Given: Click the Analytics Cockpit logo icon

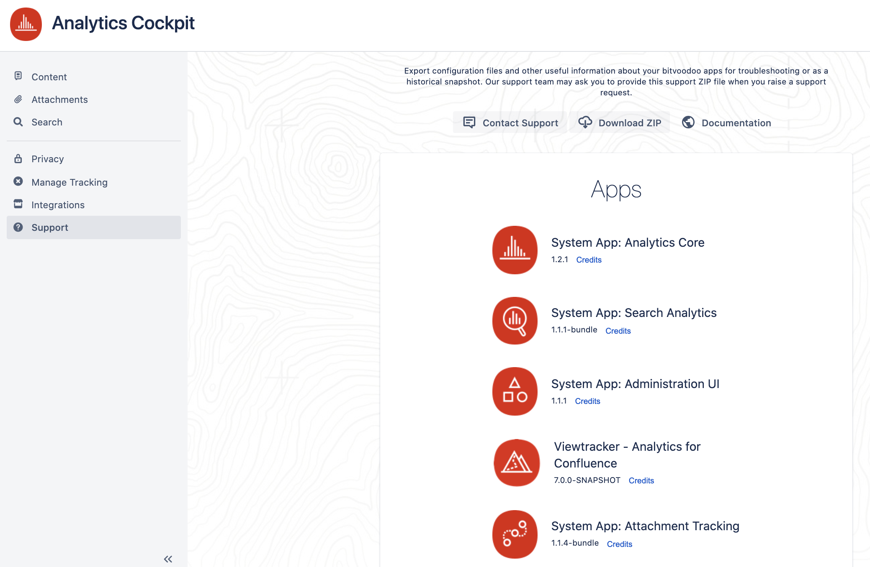Looking at the screenshot, I should pyautogui.click(x=26, y=24).
